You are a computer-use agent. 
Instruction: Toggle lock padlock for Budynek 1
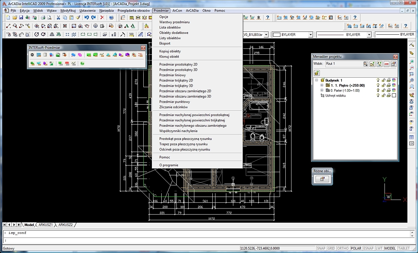pos(383,81)
